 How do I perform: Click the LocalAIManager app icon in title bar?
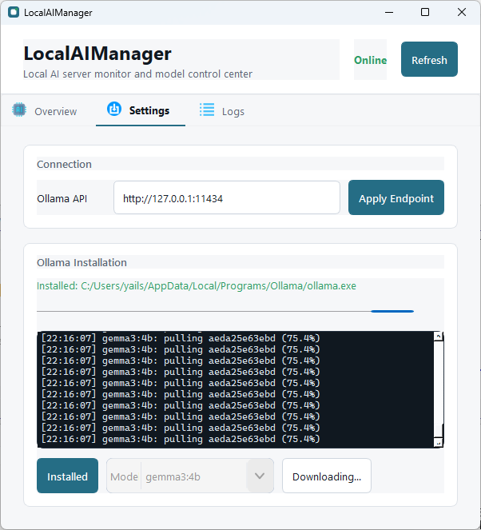[14, 13]
